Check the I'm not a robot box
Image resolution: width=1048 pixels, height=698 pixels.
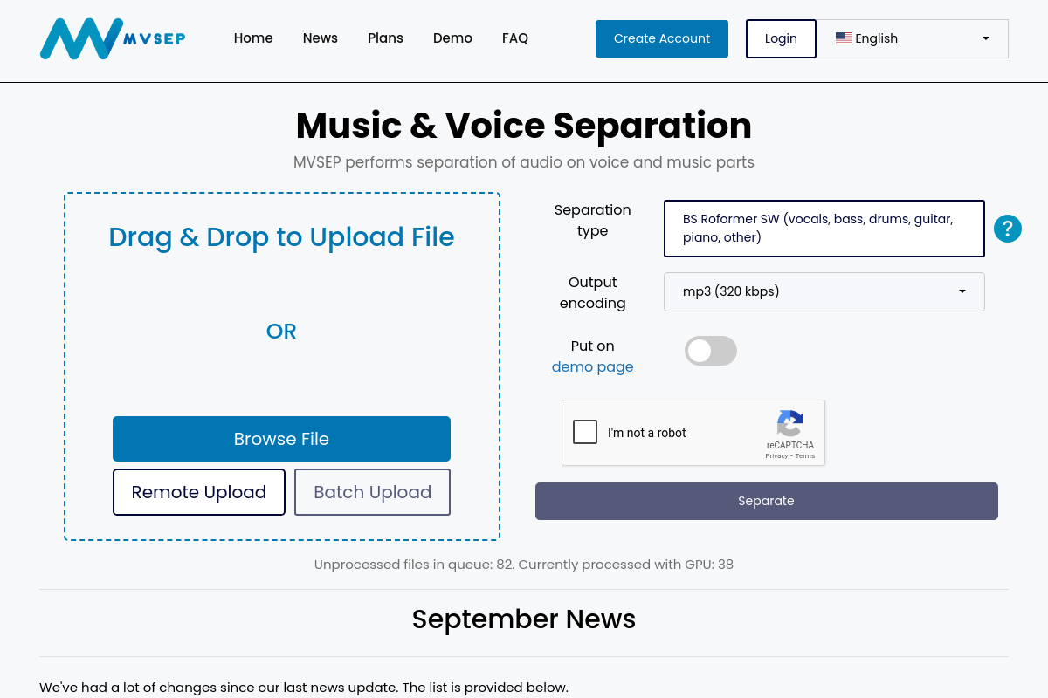(585, 432)
